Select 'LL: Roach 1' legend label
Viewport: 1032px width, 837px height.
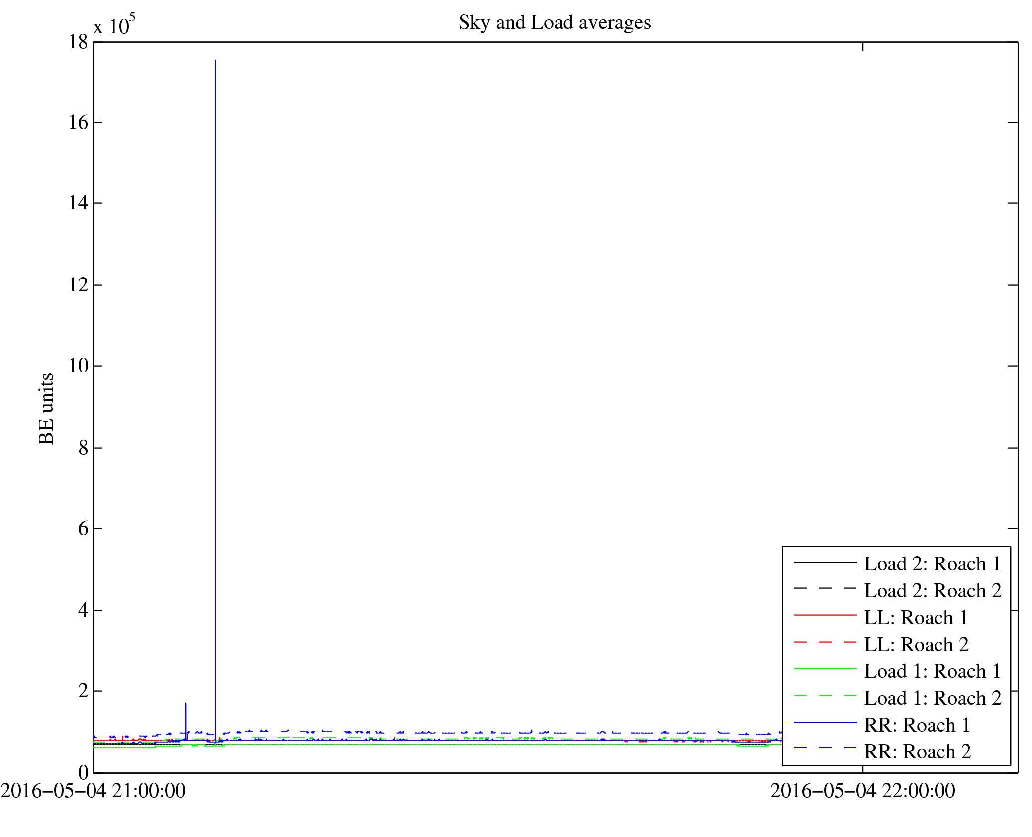tap(916, 618)
